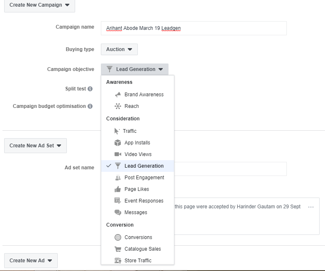Image resolution: width=325 pixels, height=271 pixels.
Task: Click the Ad set name input field
Action: 230,169
